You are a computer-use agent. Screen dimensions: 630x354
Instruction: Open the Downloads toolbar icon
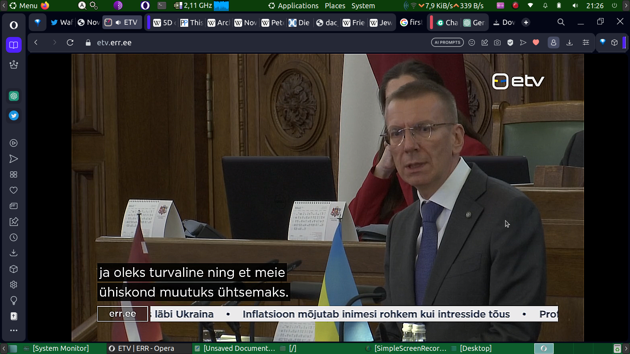tap(569, 42)
